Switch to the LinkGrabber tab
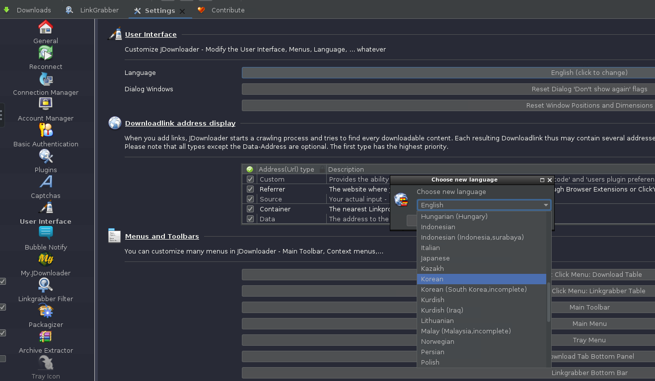 tap(92, 10)
